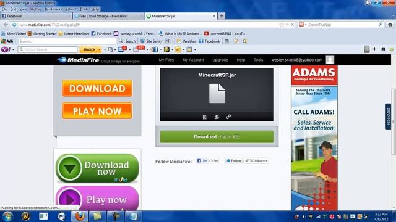Open Latest Headlines bookmark

(74, 33)
